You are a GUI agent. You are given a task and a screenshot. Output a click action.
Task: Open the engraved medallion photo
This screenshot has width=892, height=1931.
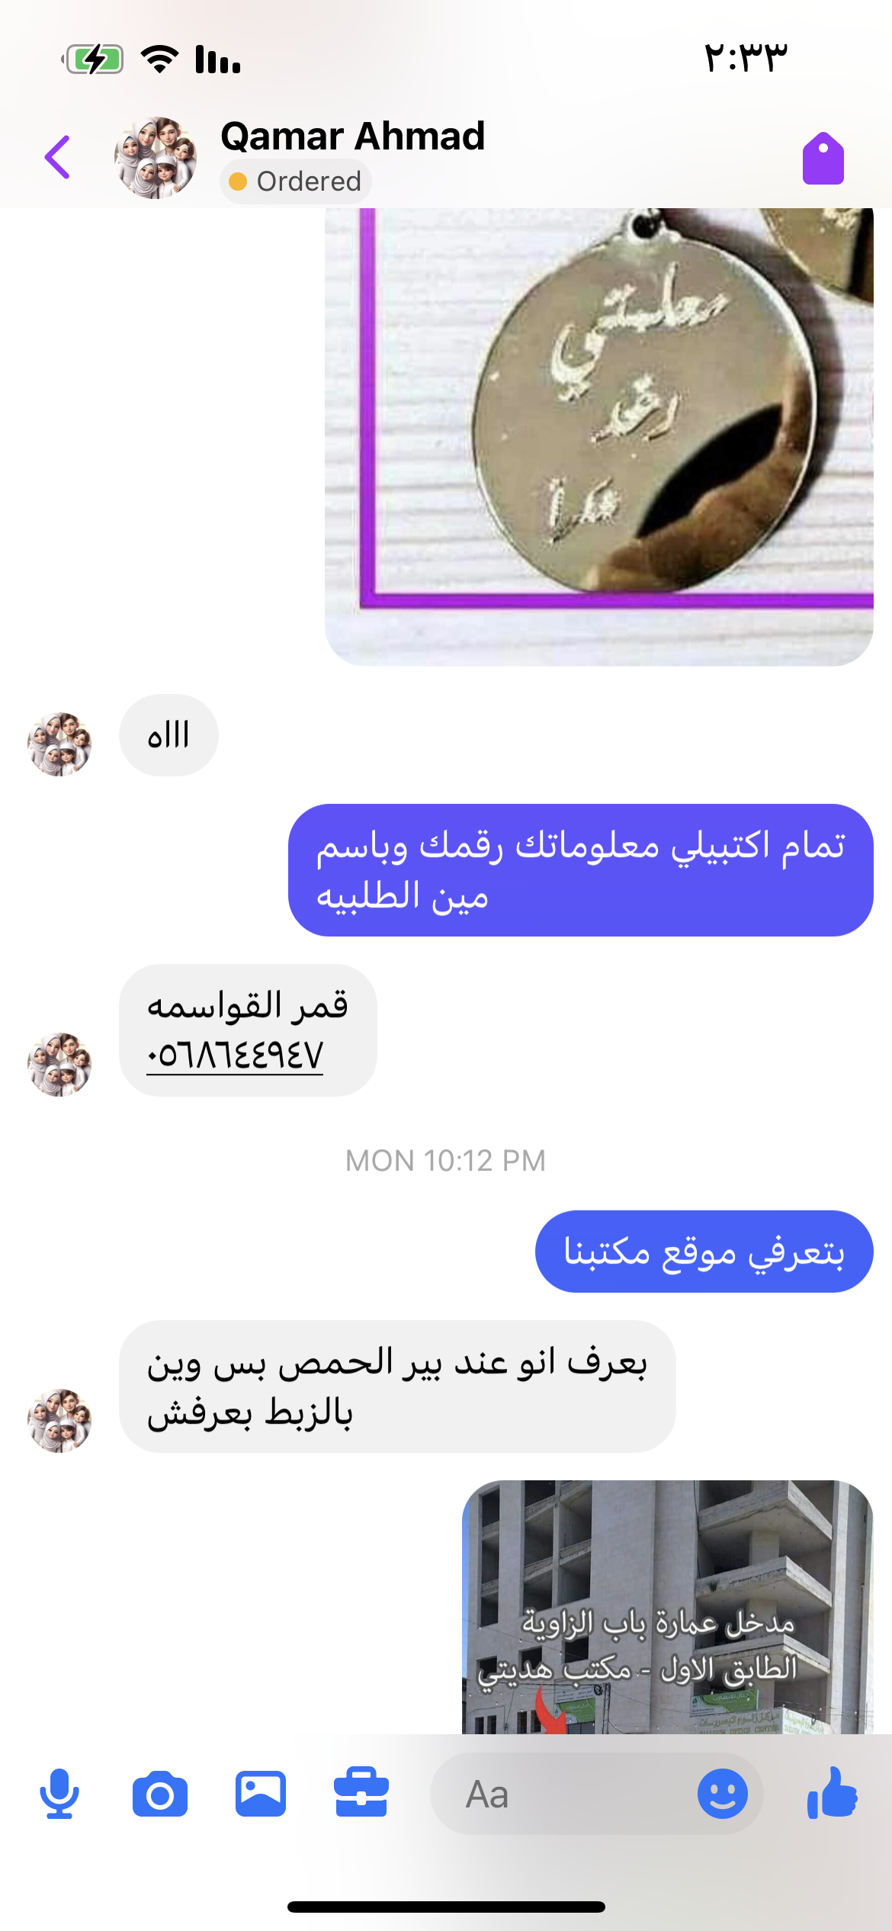click(599, 436)
